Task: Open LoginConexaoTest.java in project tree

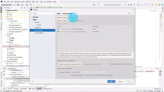Action: point(16,57)
